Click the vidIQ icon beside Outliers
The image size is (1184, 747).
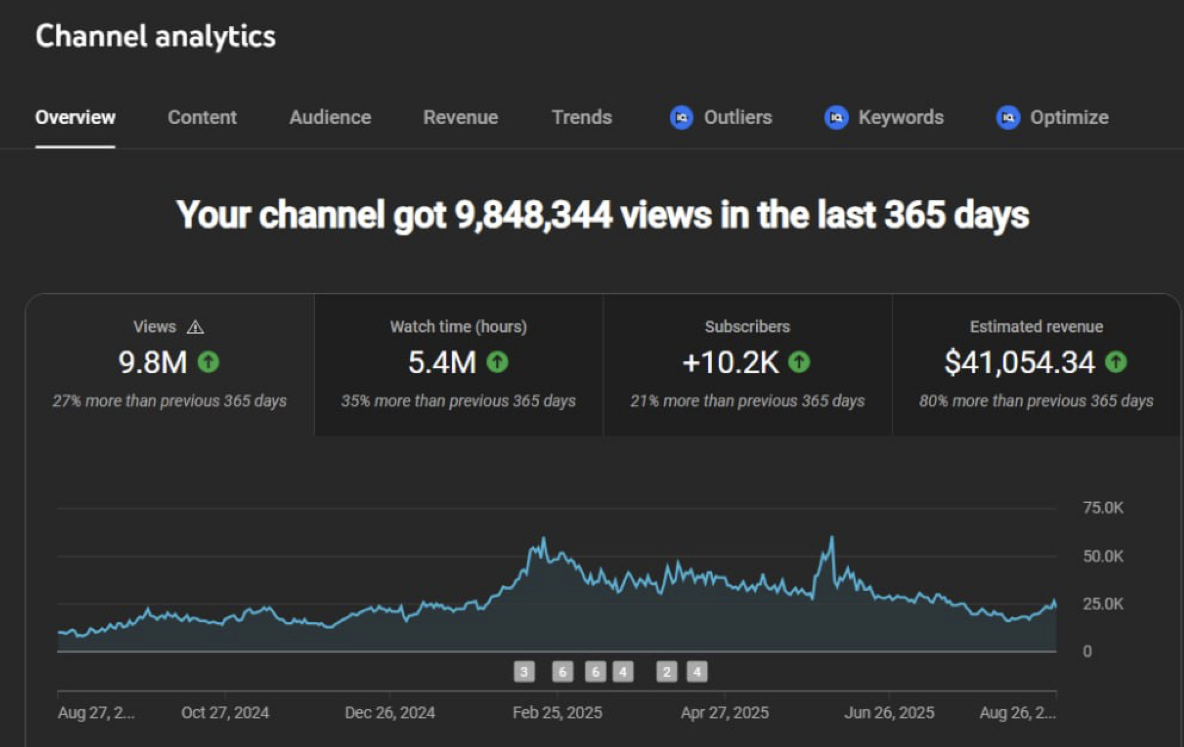coord(681,117)
